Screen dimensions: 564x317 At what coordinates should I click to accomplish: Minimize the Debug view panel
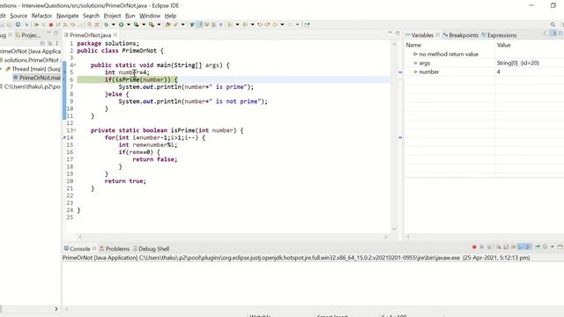point(48,33)
